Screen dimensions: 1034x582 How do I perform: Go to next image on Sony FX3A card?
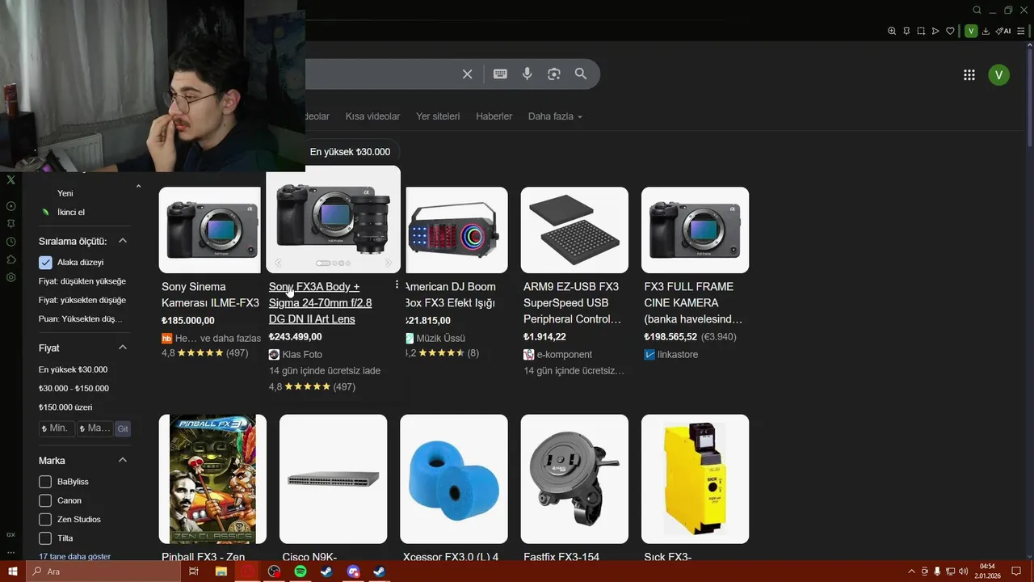click(x=388, y=263)
